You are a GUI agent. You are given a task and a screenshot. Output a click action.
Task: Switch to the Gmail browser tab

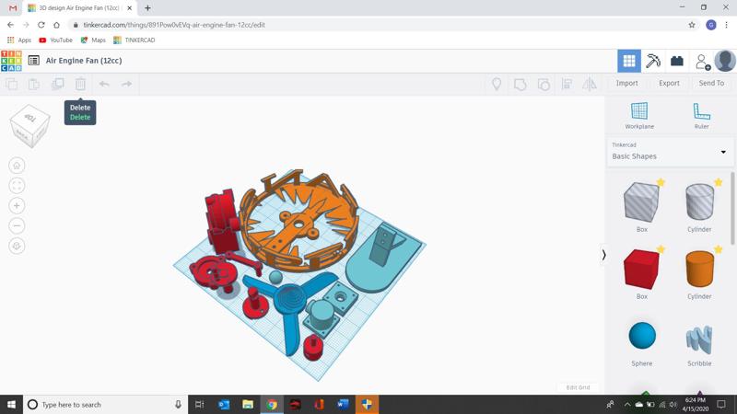(13, 8)
